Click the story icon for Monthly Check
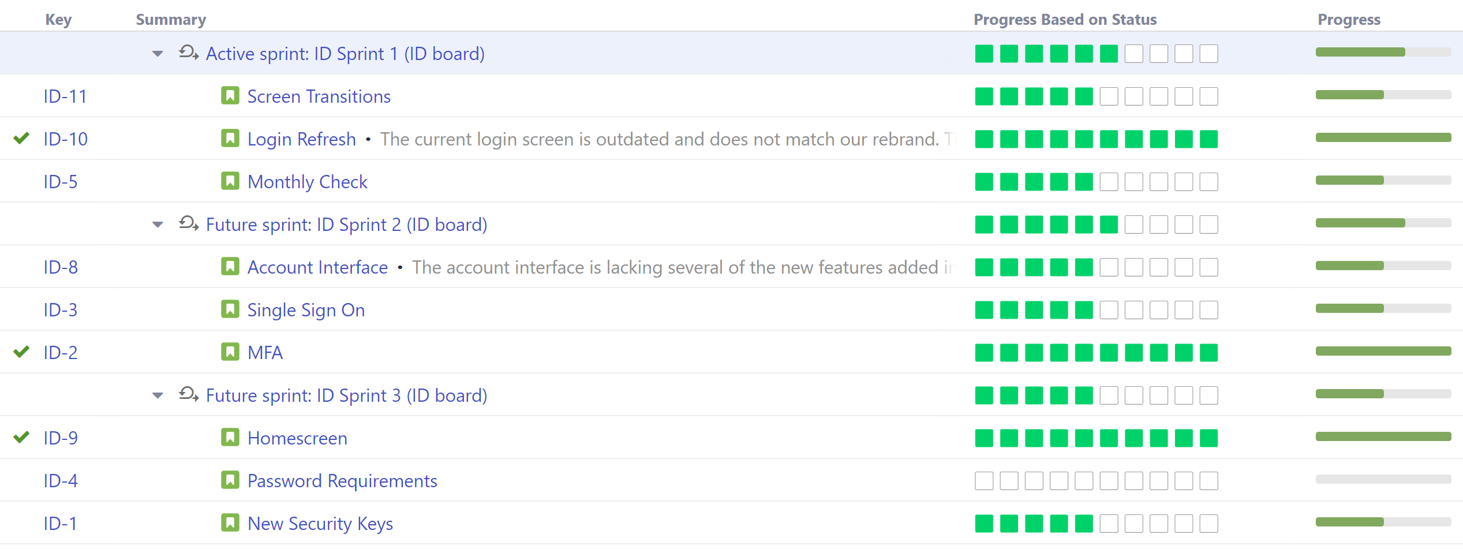This screenshot has width=1463, height=549. [x=230, y=181]
